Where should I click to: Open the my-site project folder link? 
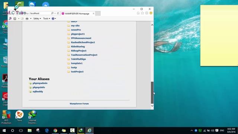[75, 26]
